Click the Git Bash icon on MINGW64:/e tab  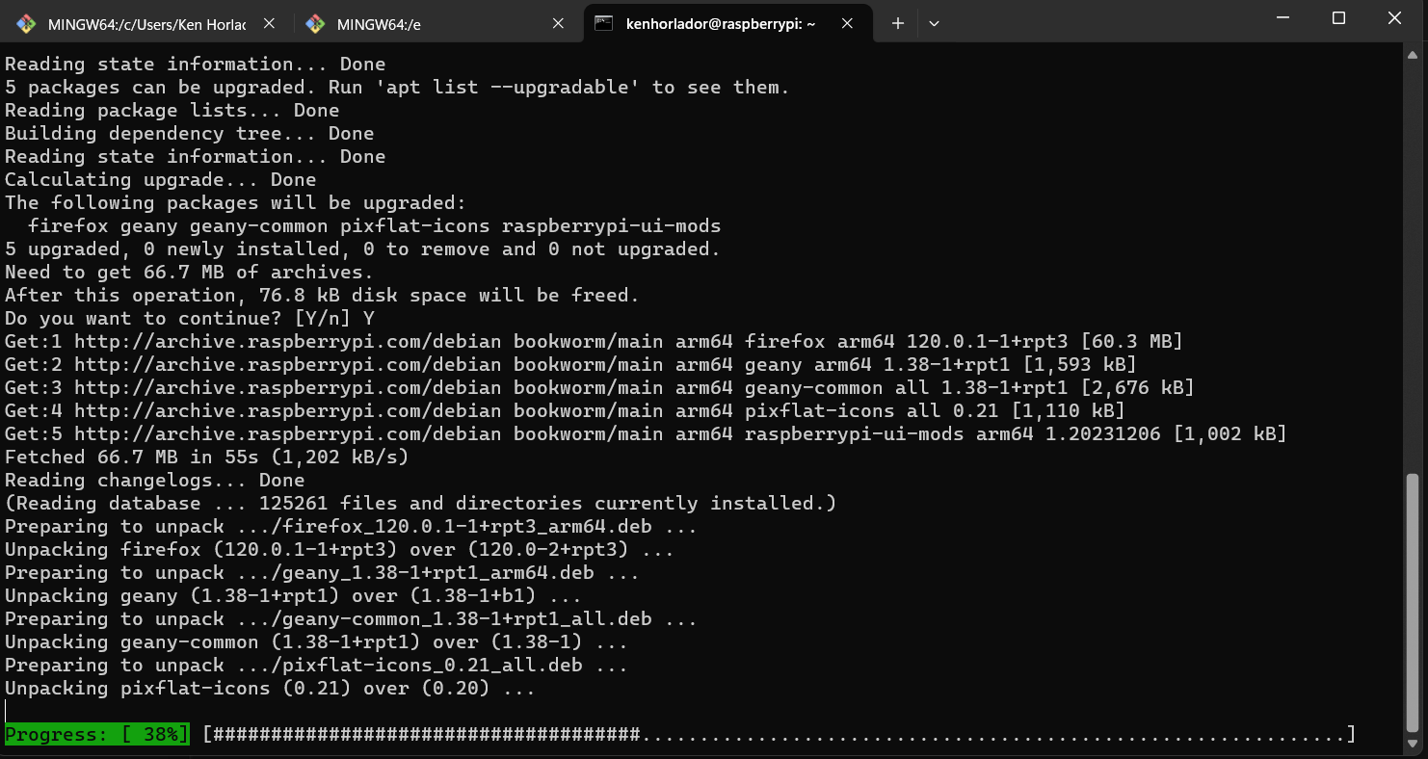[x=315, y=24]
